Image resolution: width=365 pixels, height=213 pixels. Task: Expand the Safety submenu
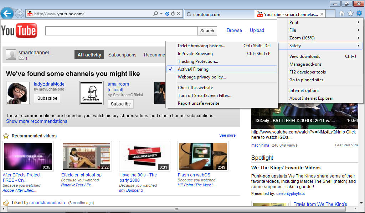[320, 46]
